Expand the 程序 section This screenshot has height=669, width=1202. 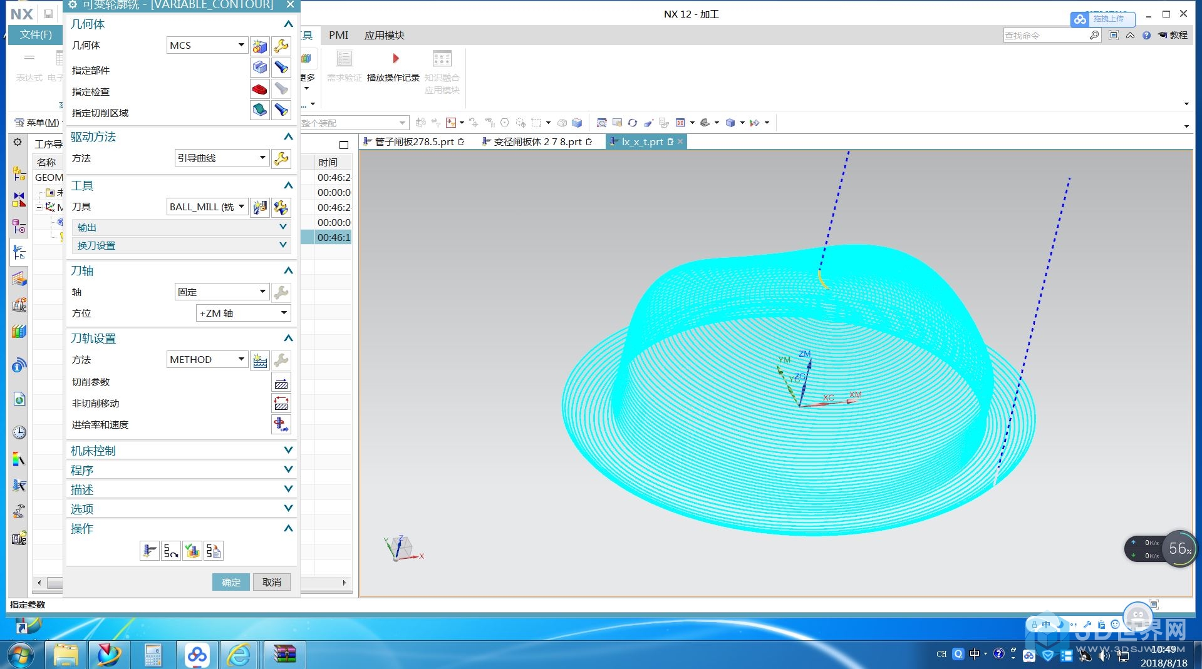pyautogui.click(x=181, y=470)
